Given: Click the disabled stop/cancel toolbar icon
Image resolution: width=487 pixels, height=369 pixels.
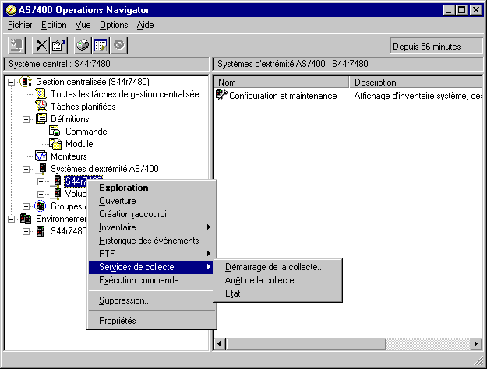Looking at the screenshot, I should coord(118,45).
